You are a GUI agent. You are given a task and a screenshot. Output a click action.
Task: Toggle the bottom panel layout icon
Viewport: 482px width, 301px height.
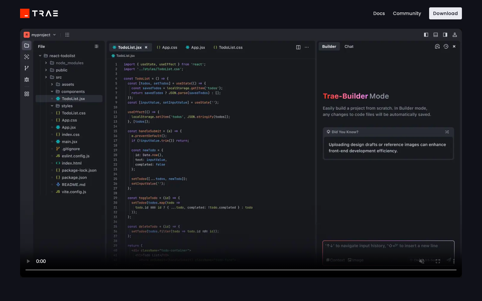coord(435,35)
